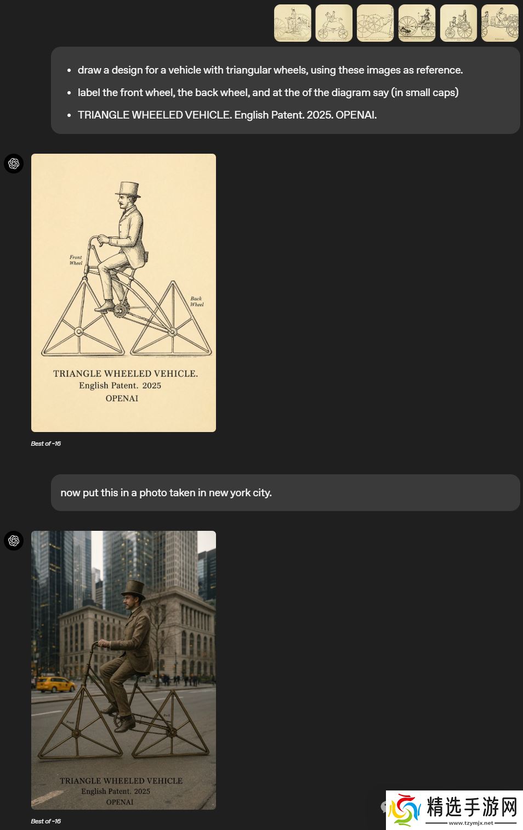The width and height of the screenshot is (523, 830).
Task: Click the colorful swirl watermark logo
Action: (x=406, y=810)
